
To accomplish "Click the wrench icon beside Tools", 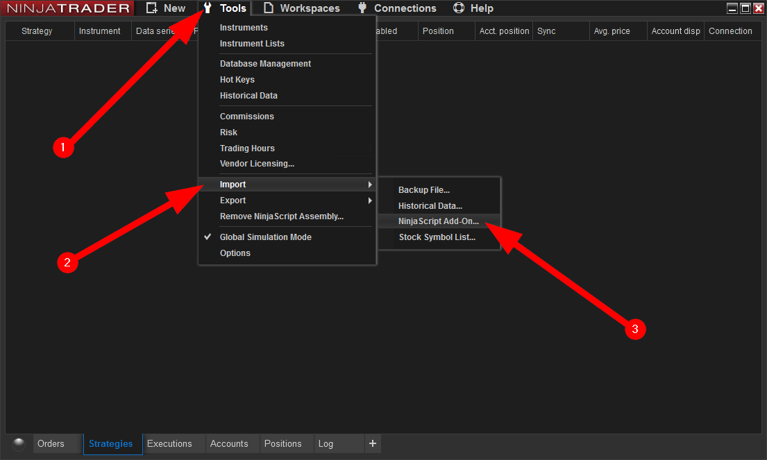I will [x=207, y=8].
